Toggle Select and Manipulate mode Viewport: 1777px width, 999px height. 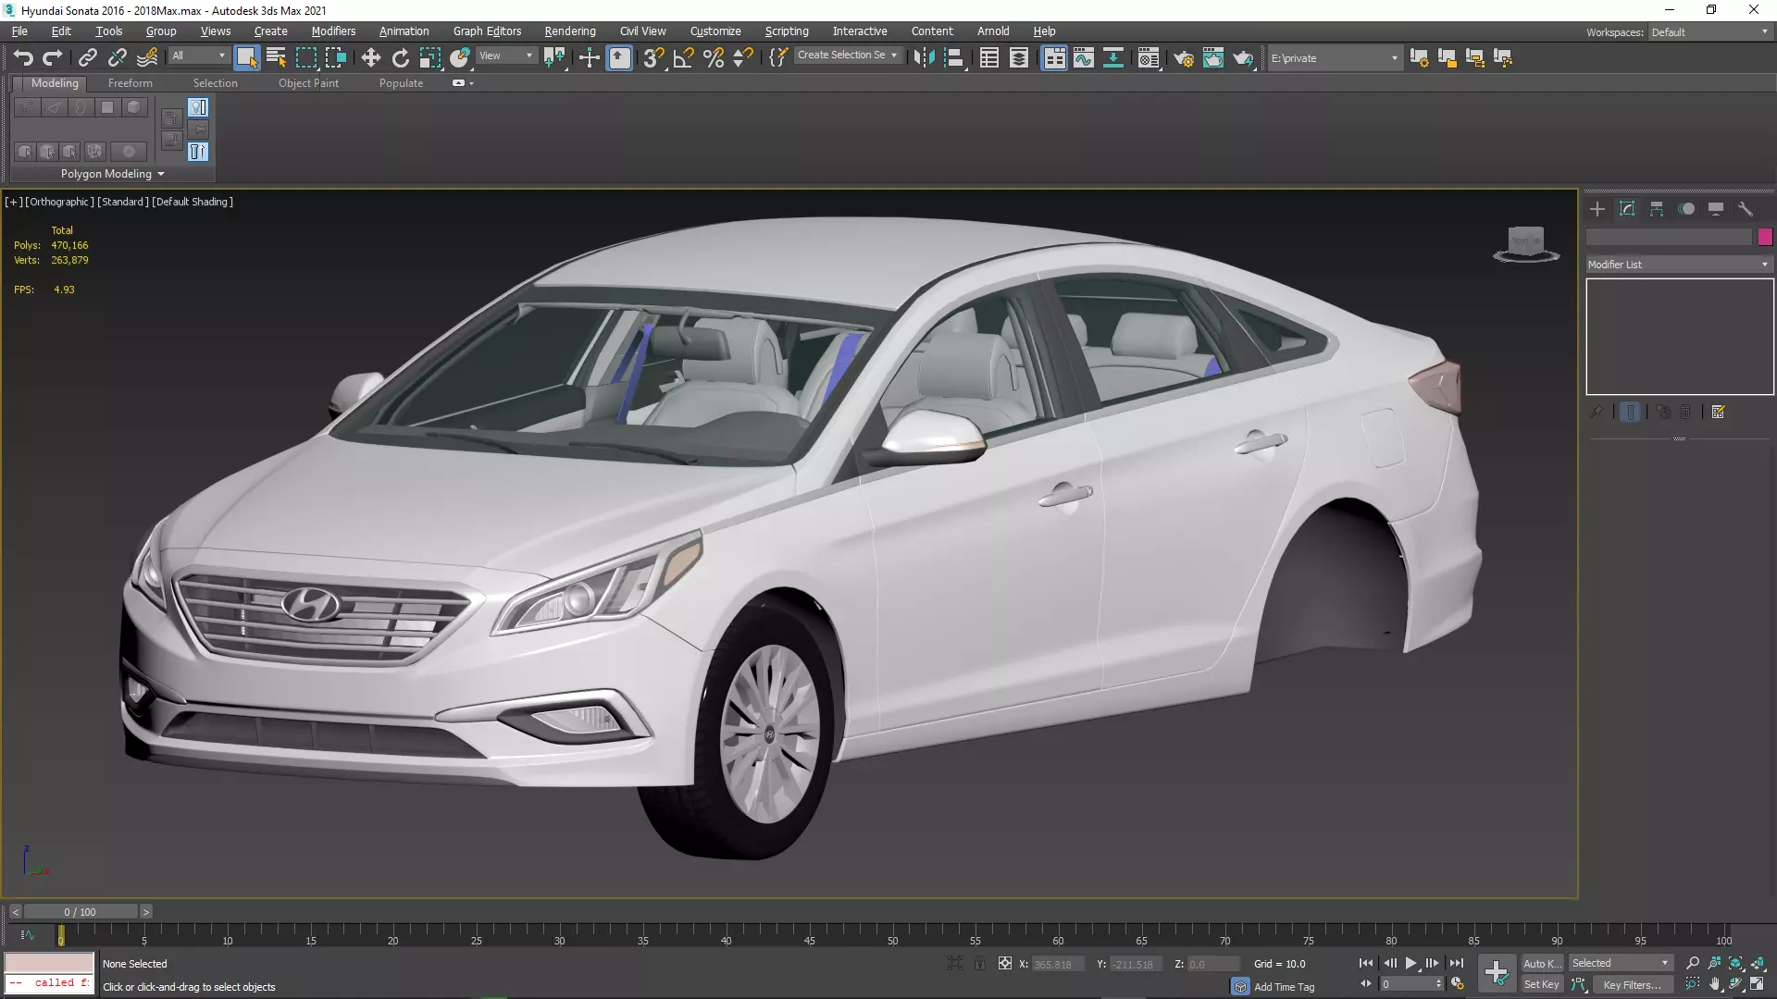coord(589,57)
